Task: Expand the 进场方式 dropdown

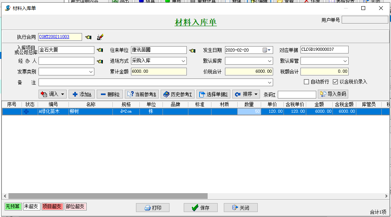Action: click(x=183, y=61)
